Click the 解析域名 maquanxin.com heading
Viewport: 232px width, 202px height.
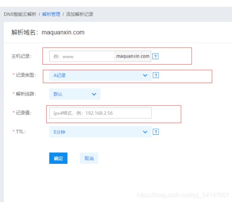48,32
